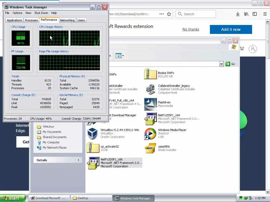Click the CPU Usage 48% gauge
Viewport: 270px width, 202px height.
21,38
